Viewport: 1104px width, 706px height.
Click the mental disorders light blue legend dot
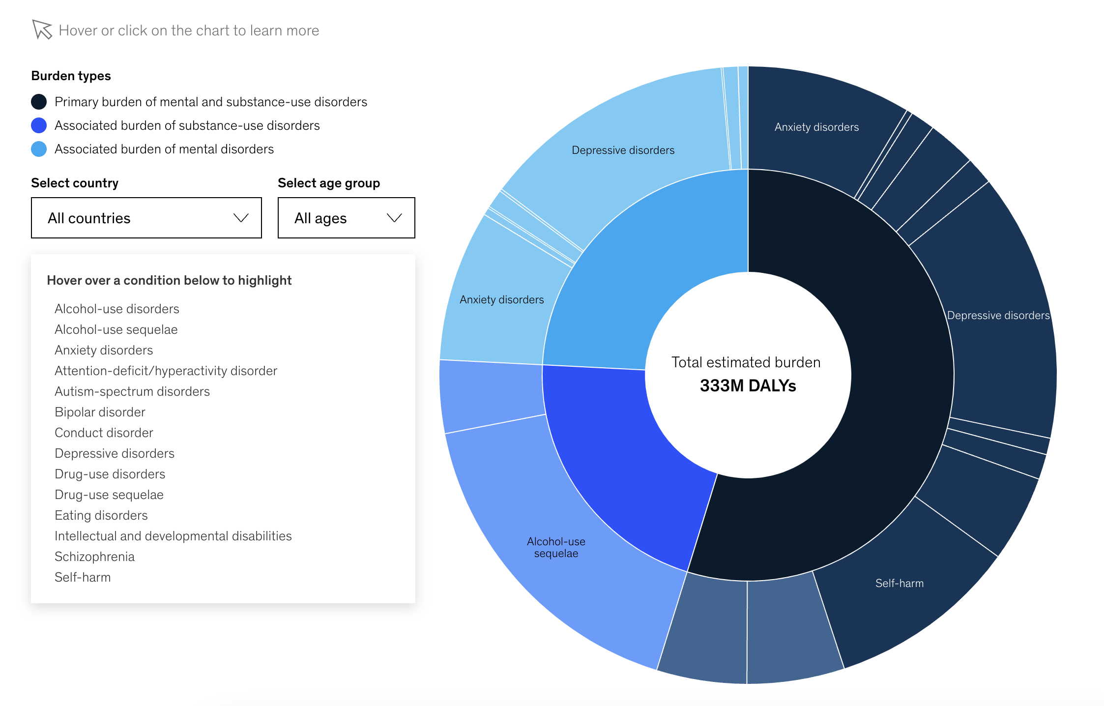39,149
